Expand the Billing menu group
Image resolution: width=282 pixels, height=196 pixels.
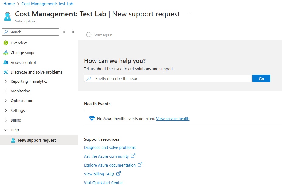[6, 120]
